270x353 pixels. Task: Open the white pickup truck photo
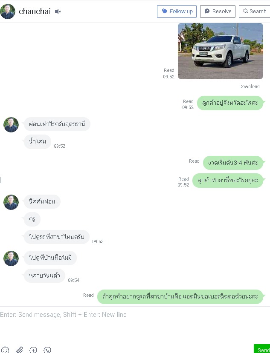(221, 51)
